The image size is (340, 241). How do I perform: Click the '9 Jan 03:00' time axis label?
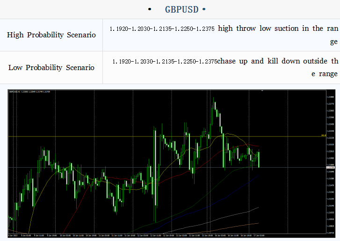point(26,235)
